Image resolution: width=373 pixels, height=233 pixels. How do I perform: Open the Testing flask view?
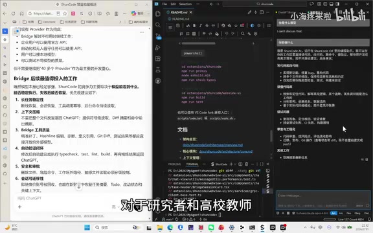point(158,70)
